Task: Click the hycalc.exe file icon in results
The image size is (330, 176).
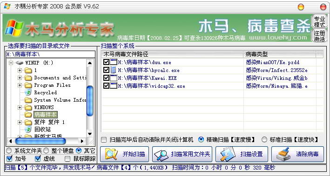Action: (114, 70)
